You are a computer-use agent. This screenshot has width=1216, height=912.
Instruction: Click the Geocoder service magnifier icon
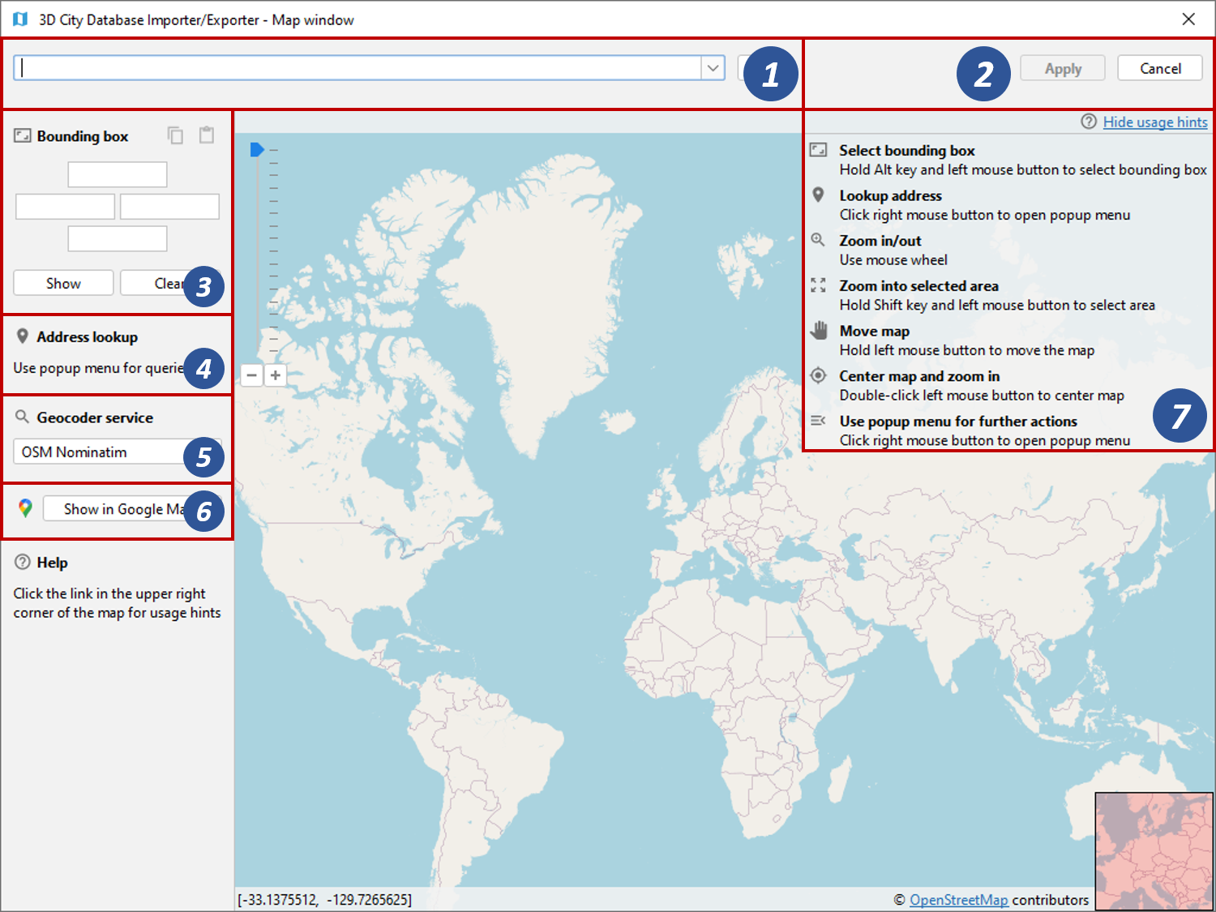point(23,417)
